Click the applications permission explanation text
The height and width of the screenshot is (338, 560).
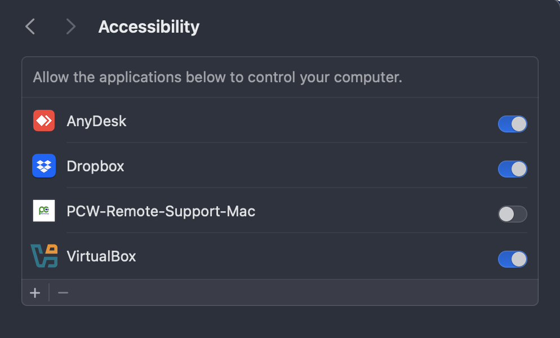pos(217,77)
